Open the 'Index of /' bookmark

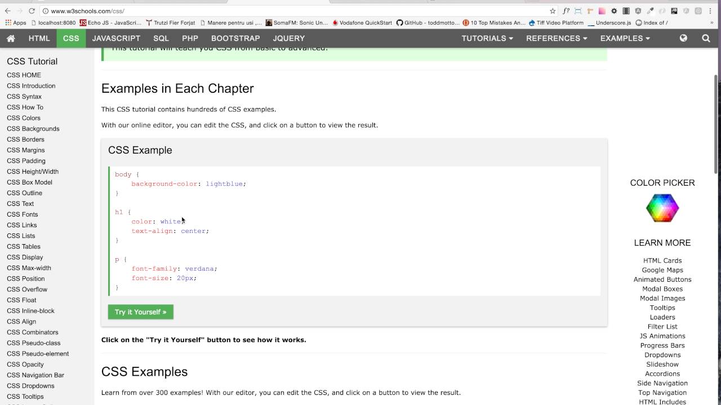[651, 22]
